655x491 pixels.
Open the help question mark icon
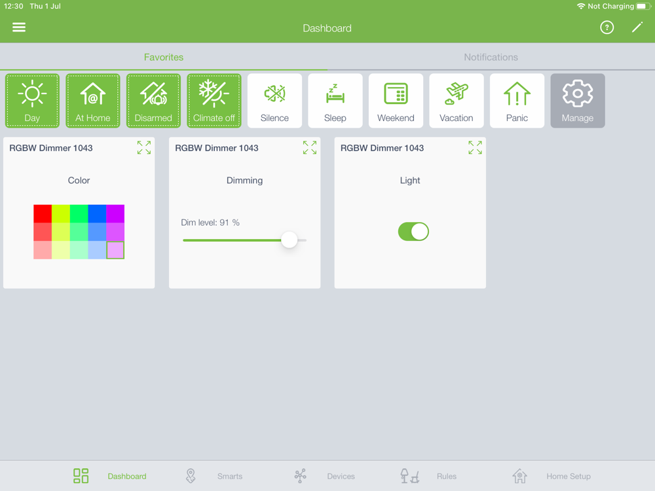pos(607,27)
